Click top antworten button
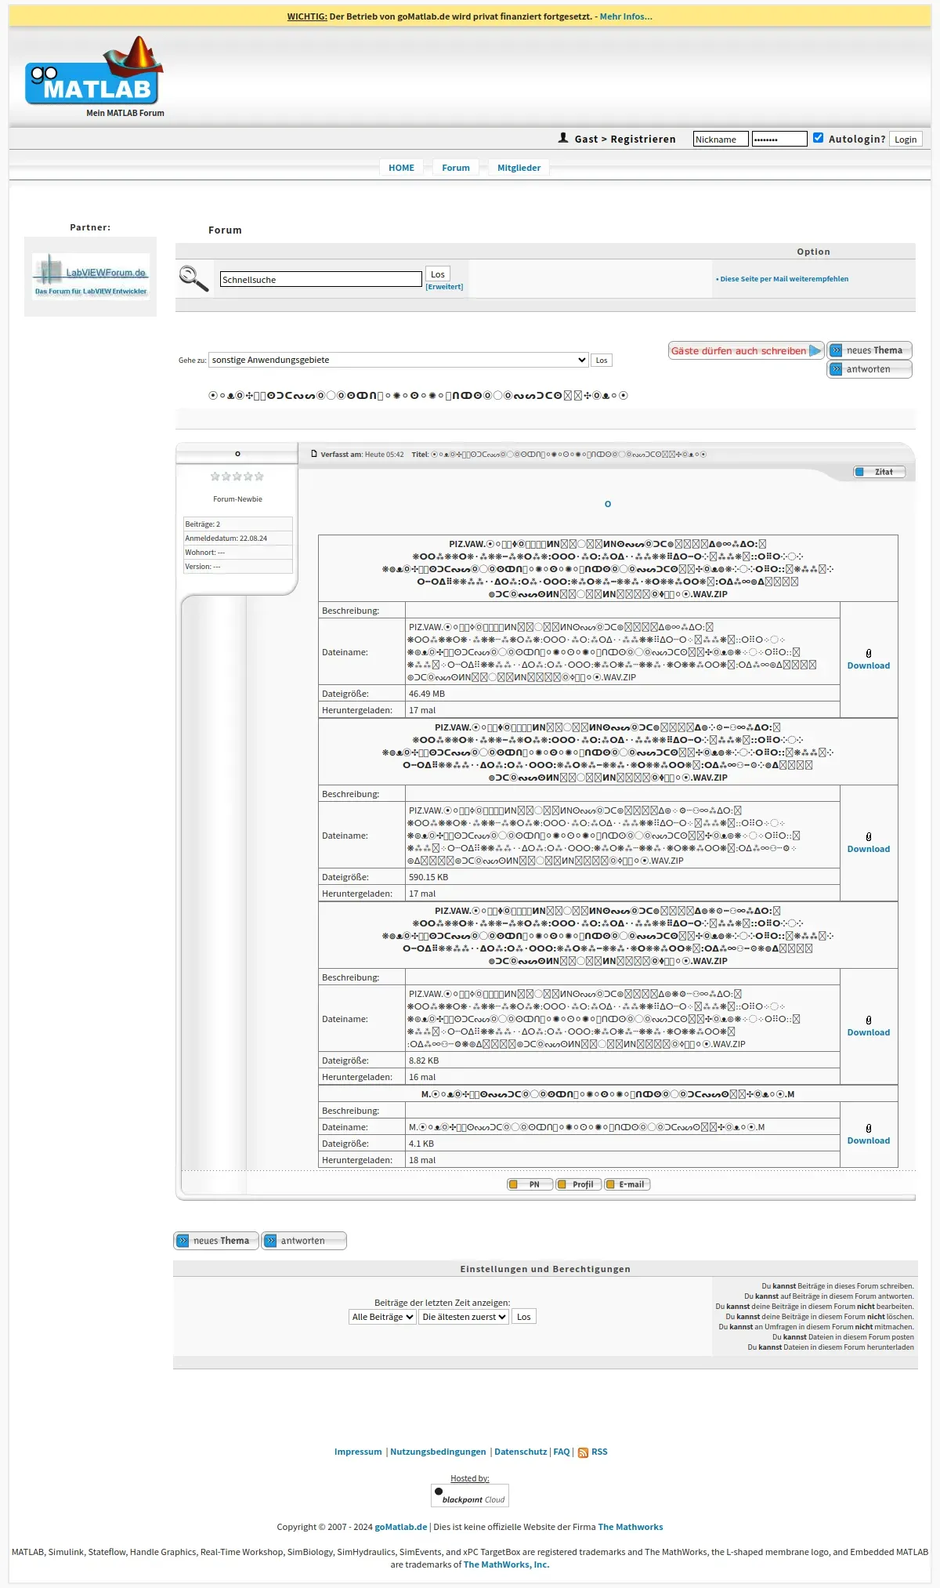The height and width of the screenshot is (1588, 940). point(869,369)
